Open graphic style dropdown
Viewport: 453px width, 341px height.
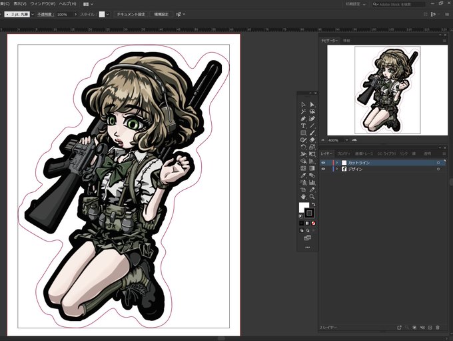(x=108, y=14)
